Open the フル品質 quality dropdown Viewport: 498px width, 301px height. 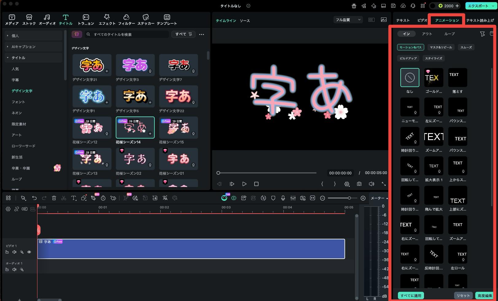point(348,19)
